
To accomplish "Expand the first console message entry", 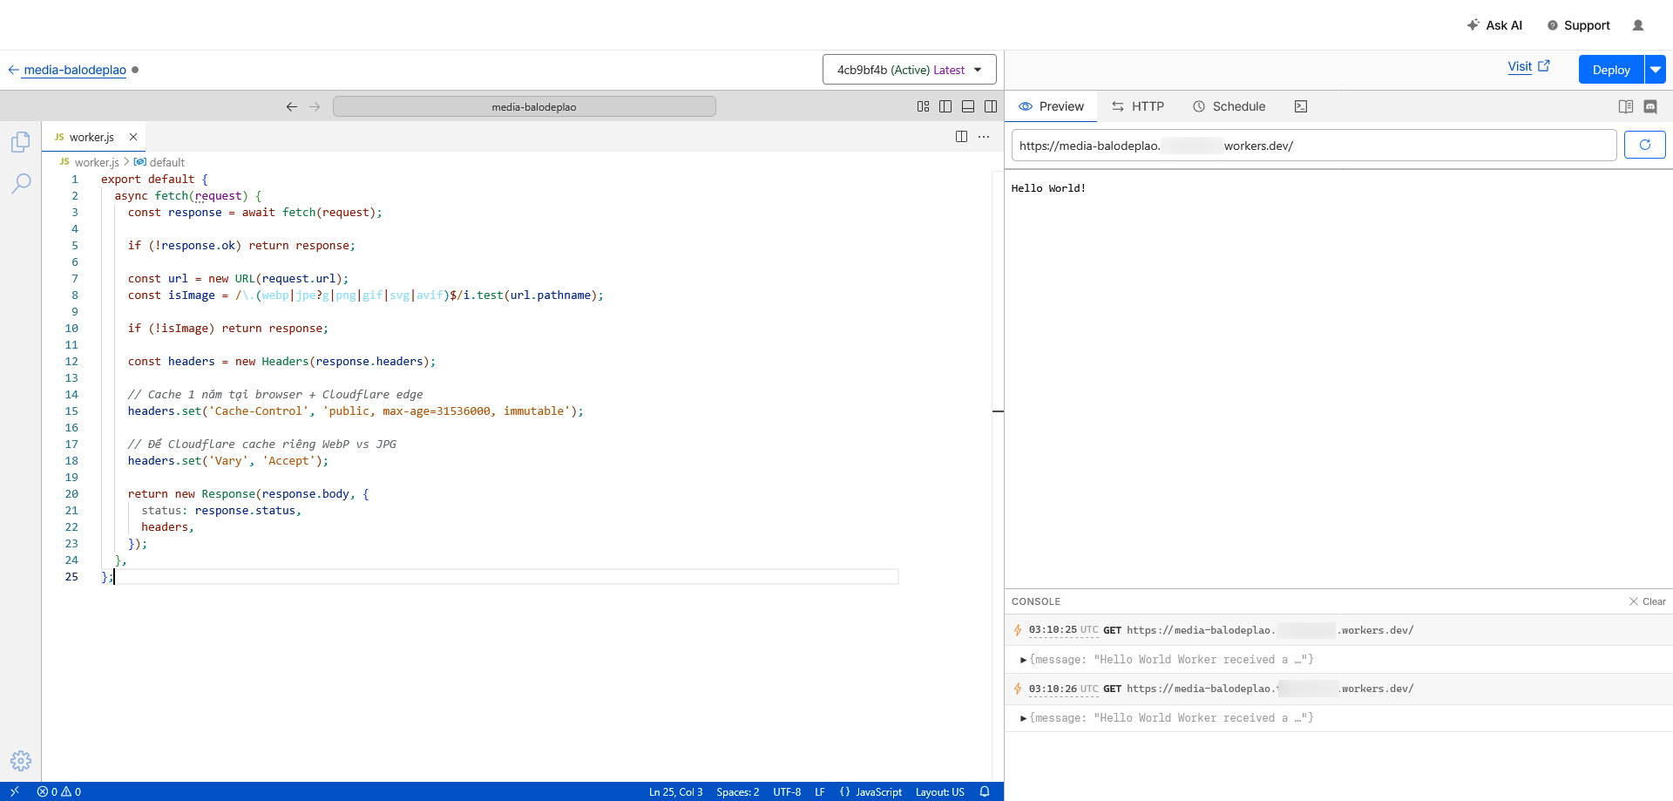I will click(x=1024, y=660).
